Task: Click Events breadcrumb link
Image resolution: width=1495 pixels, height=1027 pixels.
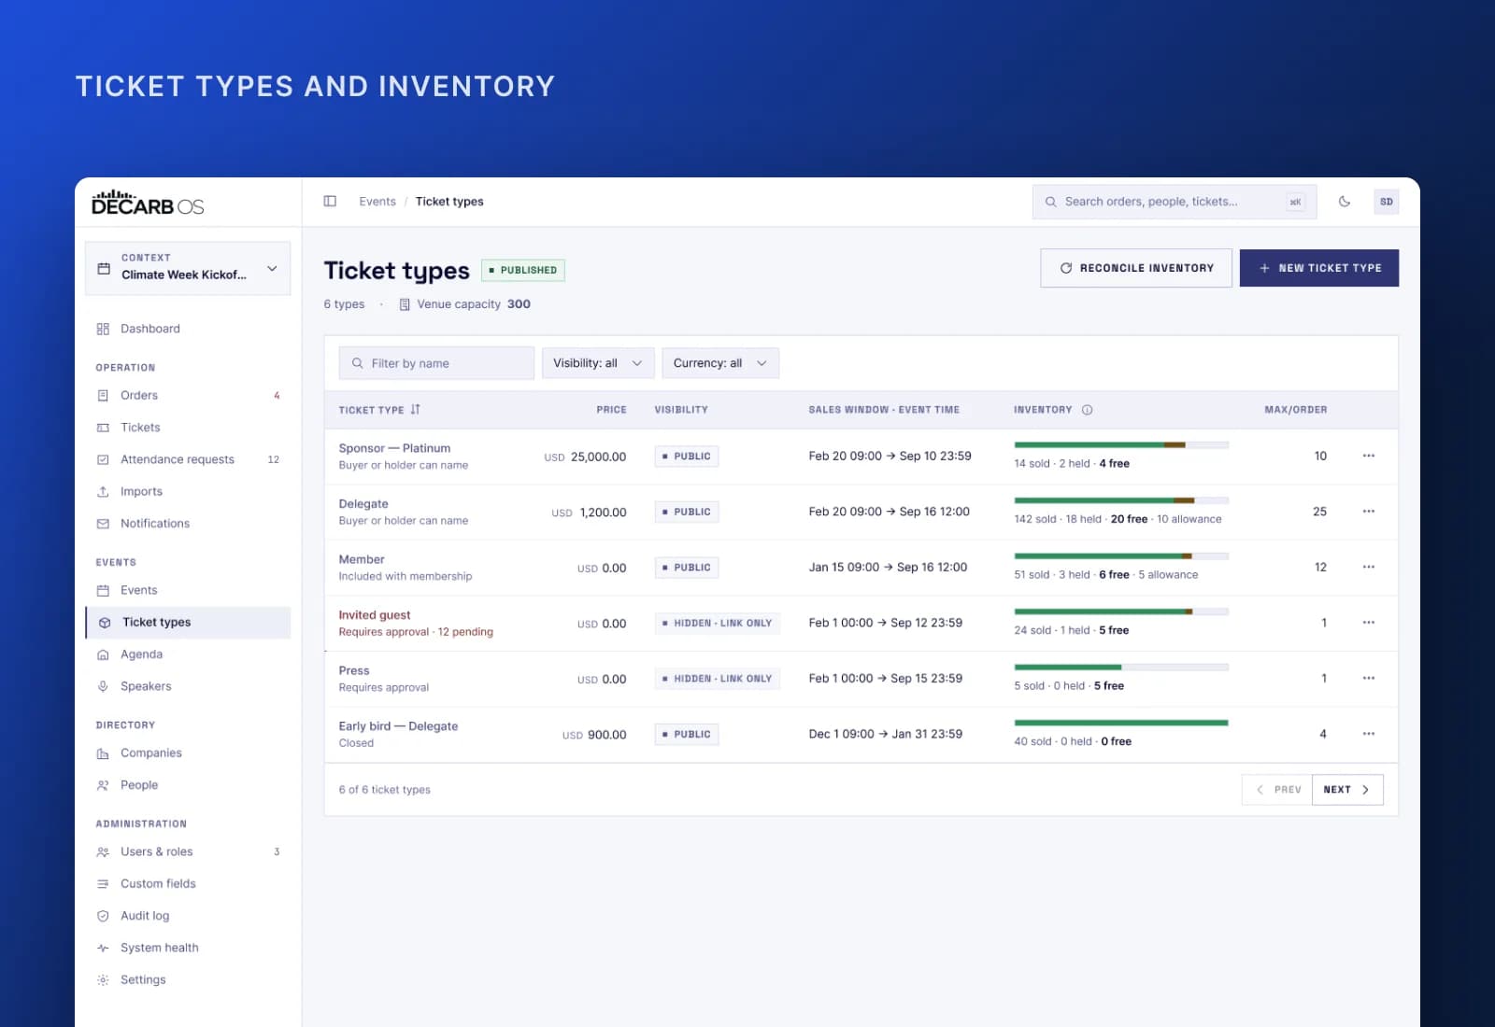Action: tap(377, 202)
